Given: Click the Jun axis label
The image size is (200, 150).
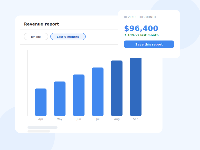Looking at the screenshot, I should [x=79, y=119].
